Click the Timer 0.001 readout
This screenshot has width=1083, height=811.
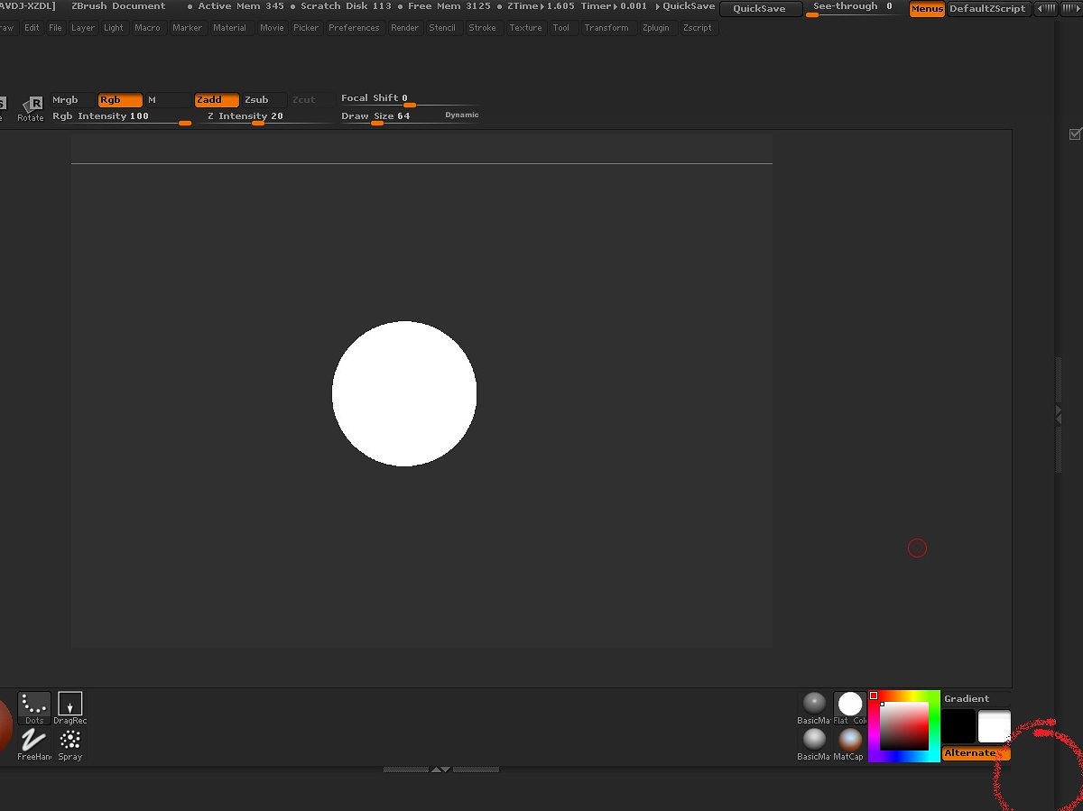pyautogui.click(x=614, y=6)
